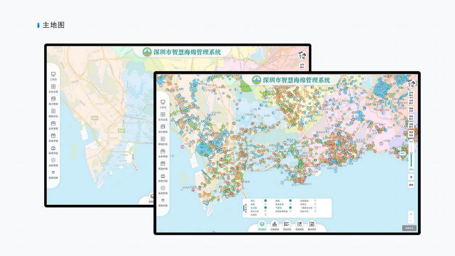Open 海绵学院 in the front window sidebar
The height and width of the screenshot is (256, 455).
163,178
